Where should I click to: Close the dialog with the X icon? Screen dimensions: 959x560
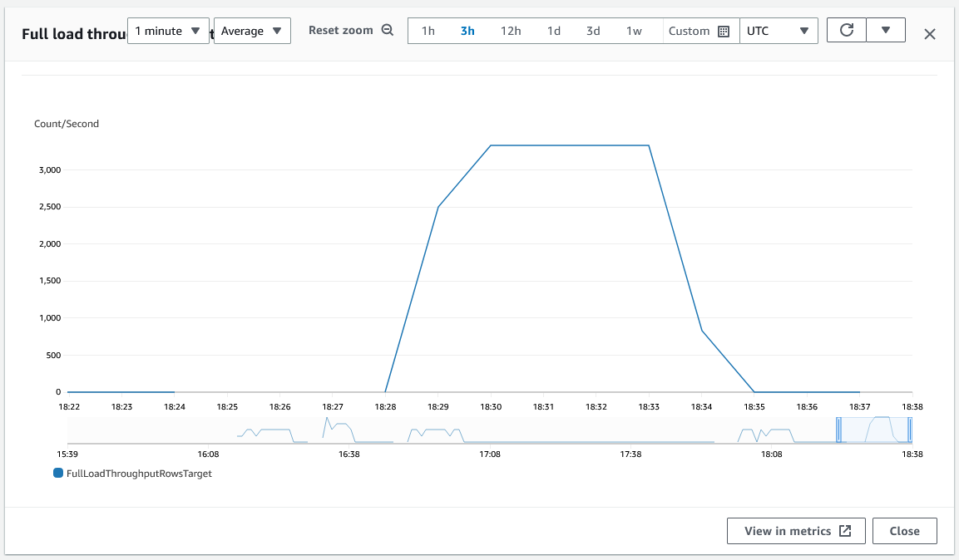click(x=930, y=34)
